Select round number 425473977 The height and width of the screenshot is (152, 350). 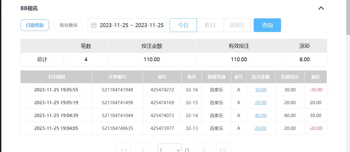point(162,128)
